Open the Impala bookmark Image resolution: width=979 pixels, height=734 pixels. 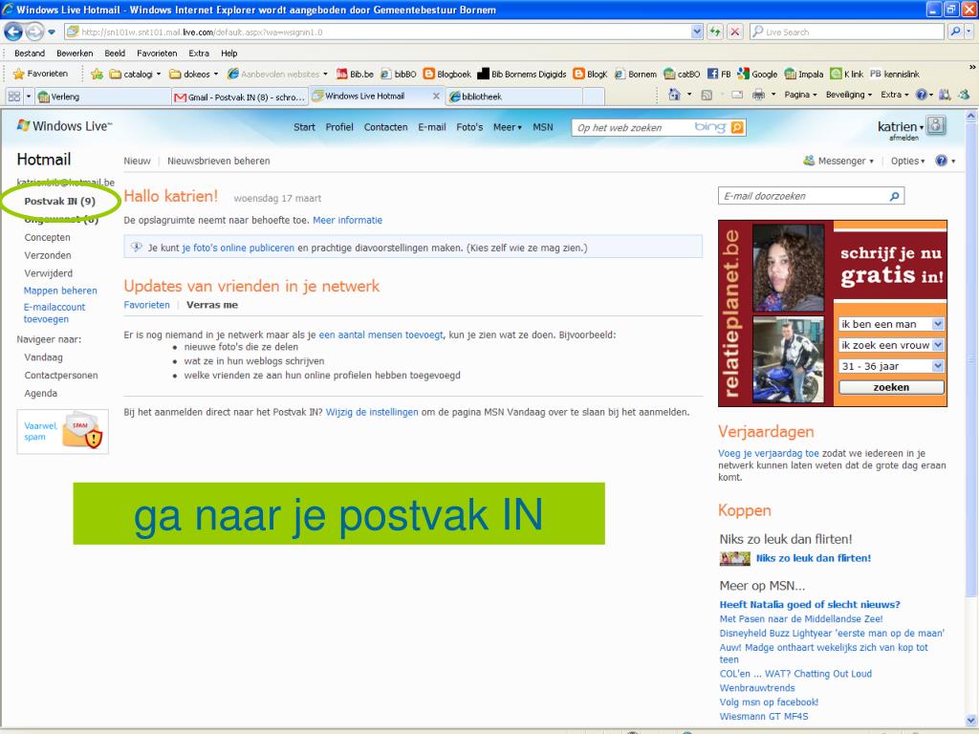804,74
